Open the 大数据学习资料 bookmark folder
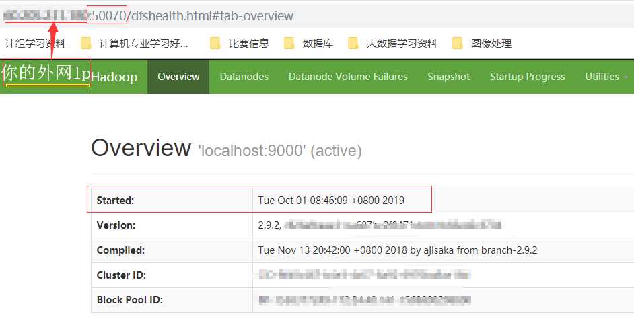The image size is (634, 327). [393, 43]
